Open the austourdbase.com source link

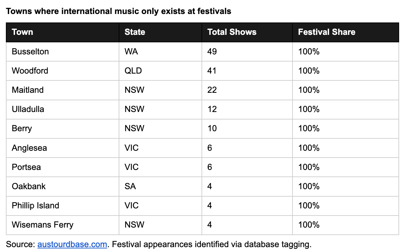[72, 244]
